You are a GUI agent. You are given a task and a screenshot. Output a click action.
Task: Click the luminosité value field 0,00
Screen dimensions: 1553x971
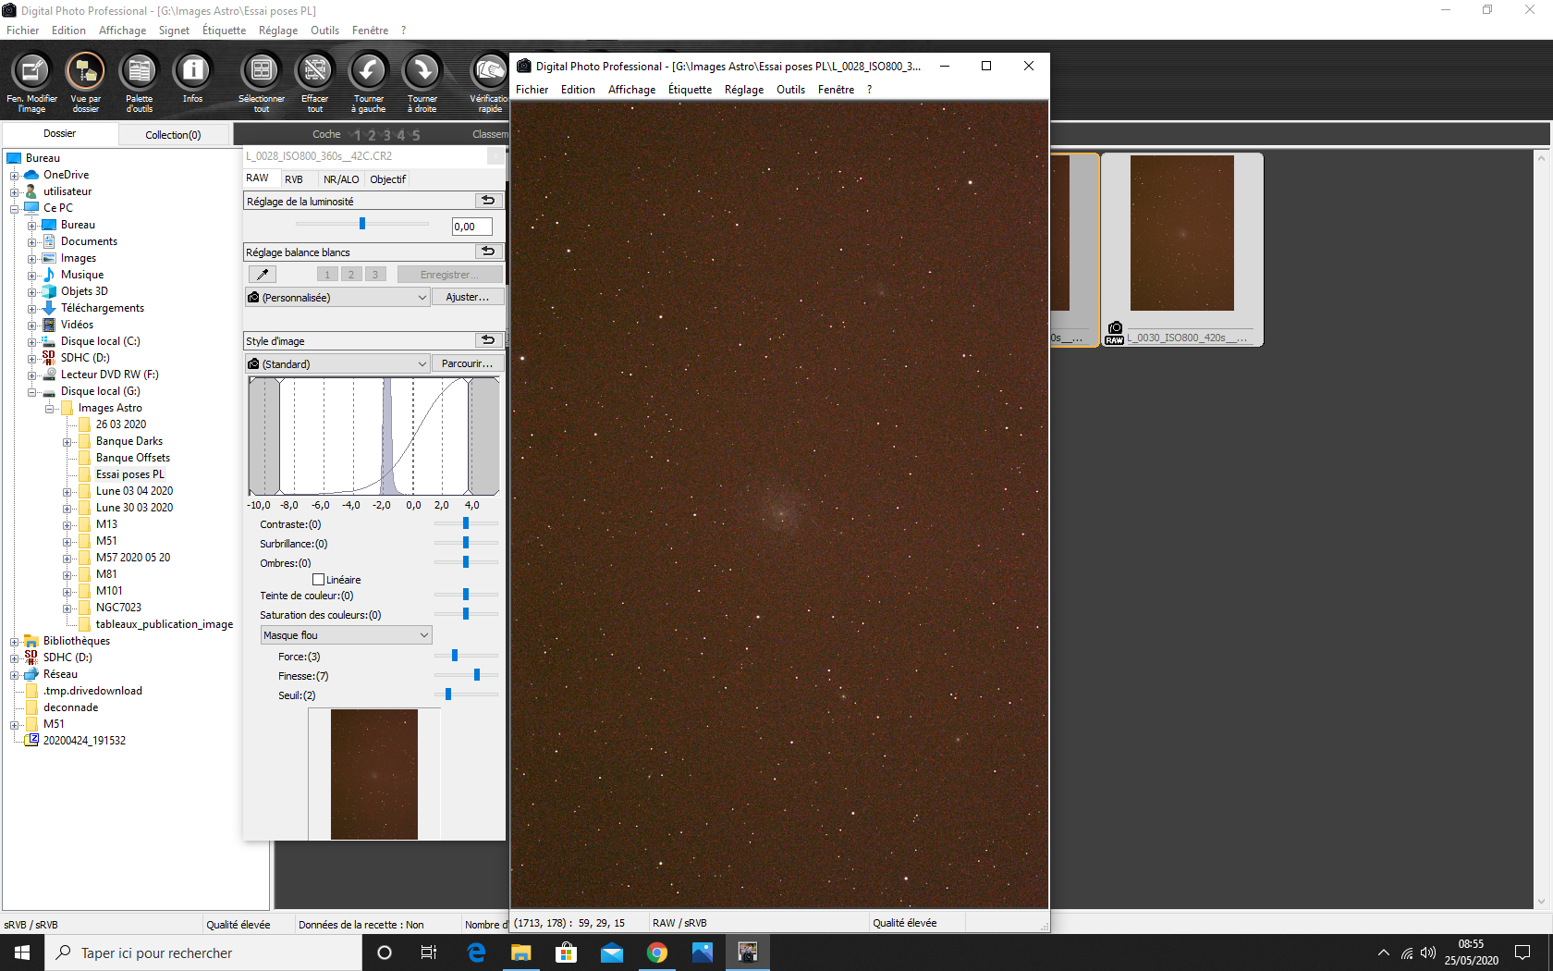471,227
